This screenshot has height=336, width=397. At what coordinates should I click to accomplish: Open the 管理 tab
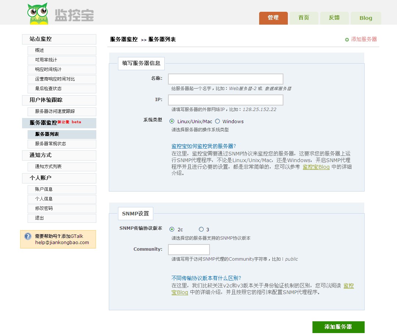click(273, 18)
